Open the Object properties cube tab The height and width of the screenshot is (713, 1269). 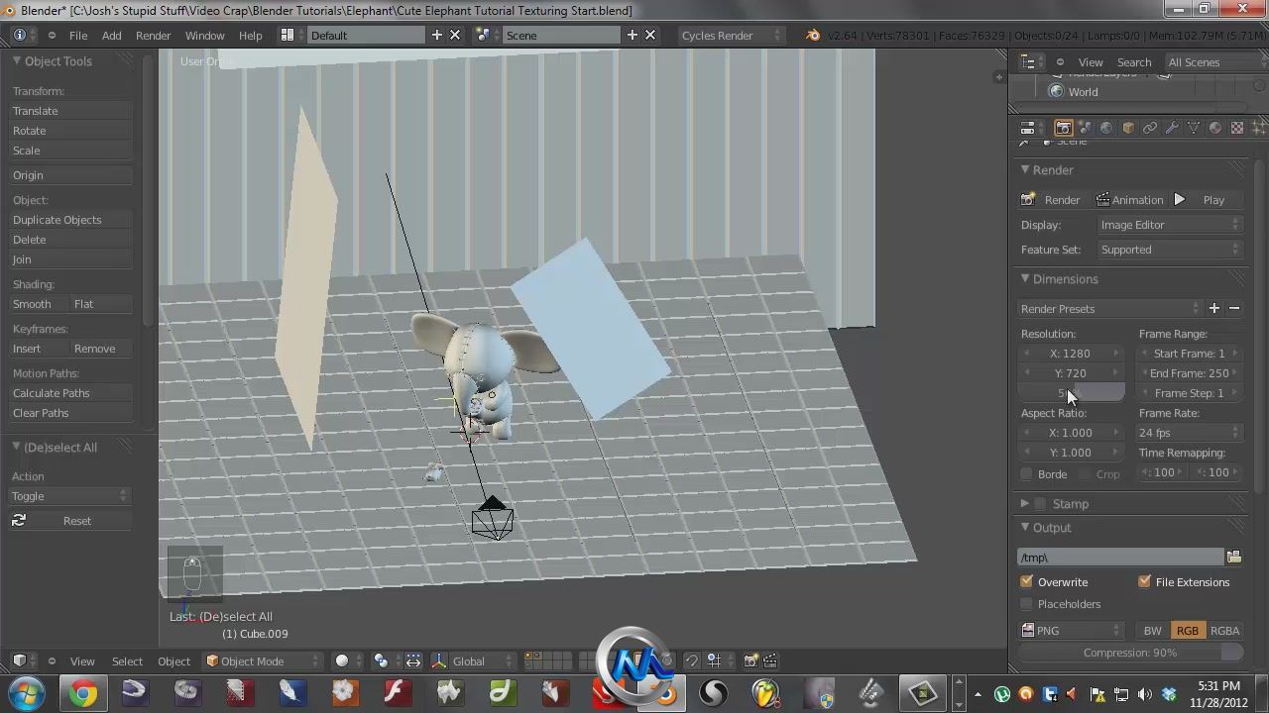1128,128
